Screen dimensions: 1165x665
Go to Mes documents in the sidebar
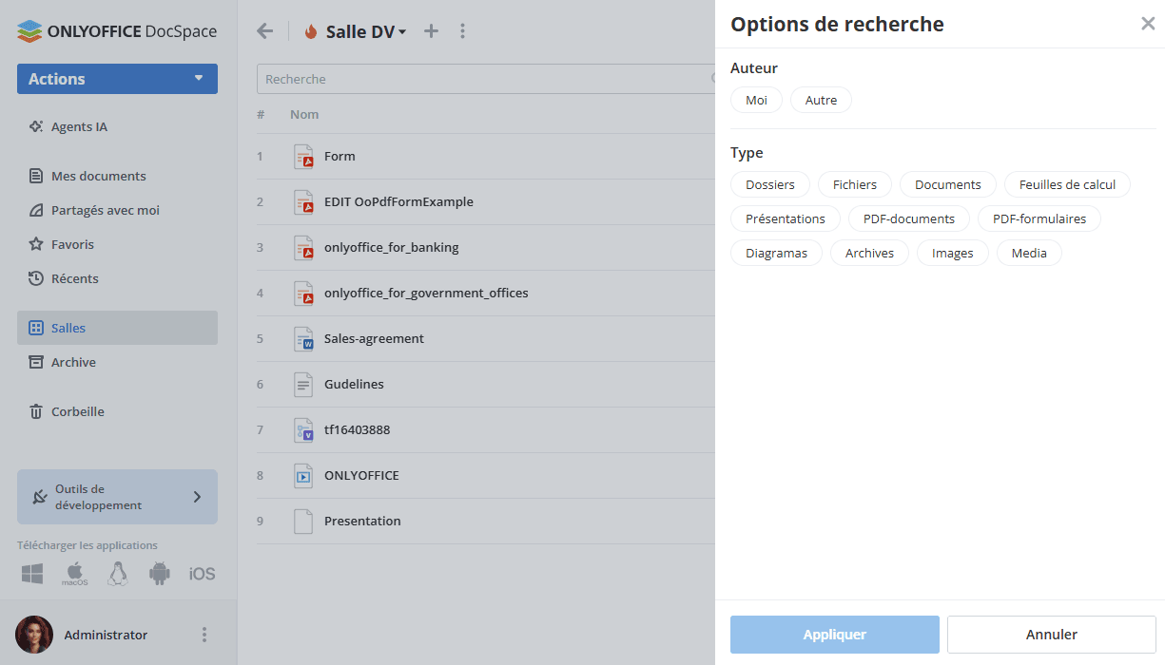point(98,176)
